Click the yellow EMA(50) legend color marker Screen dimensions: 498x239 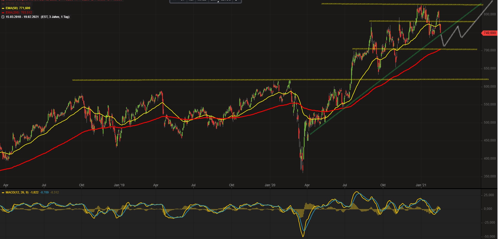click(3, 8)
